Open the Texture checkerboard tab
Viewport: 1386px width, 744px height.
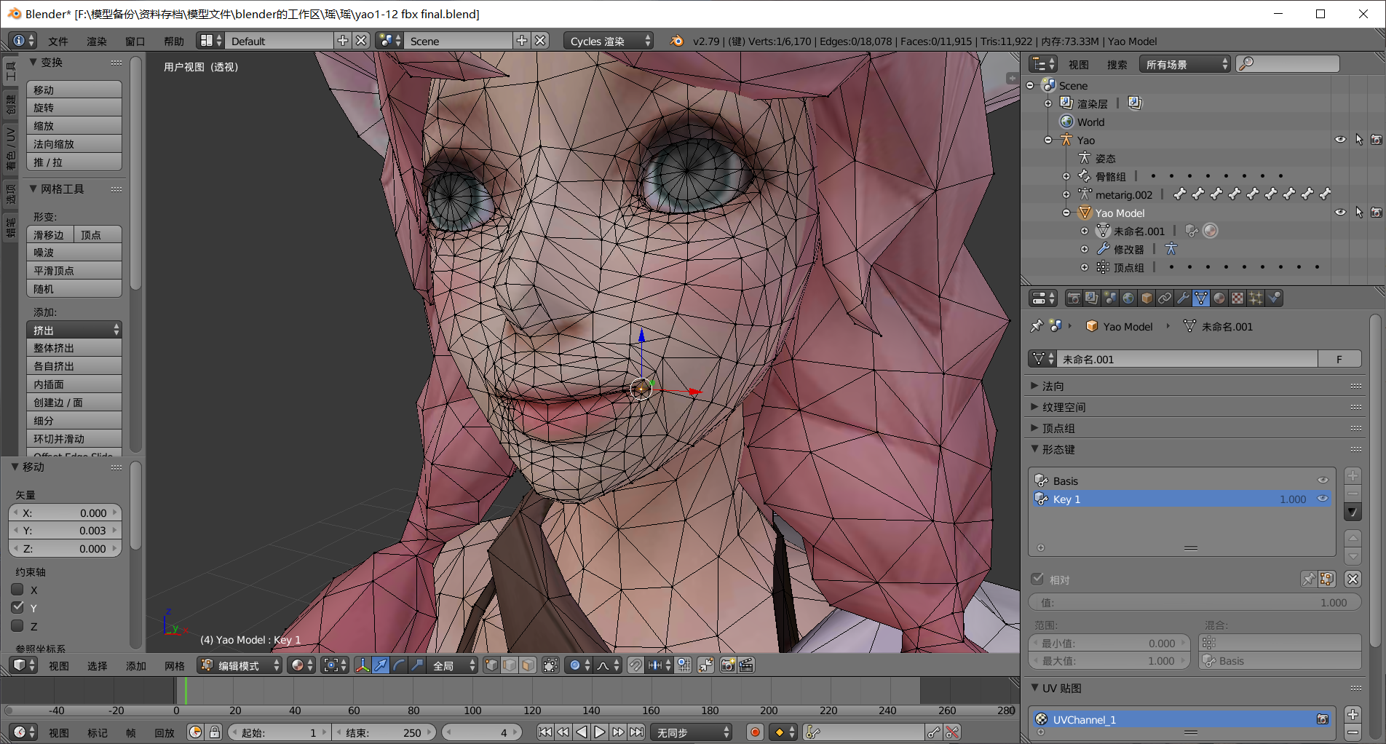pyautogui.click(x=1237, y=298)
